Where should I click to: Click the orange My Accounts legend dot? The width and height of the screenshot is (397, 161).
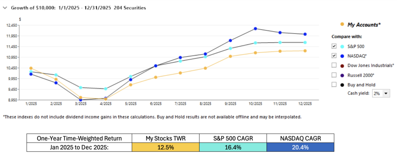click(x=341, y=24)
